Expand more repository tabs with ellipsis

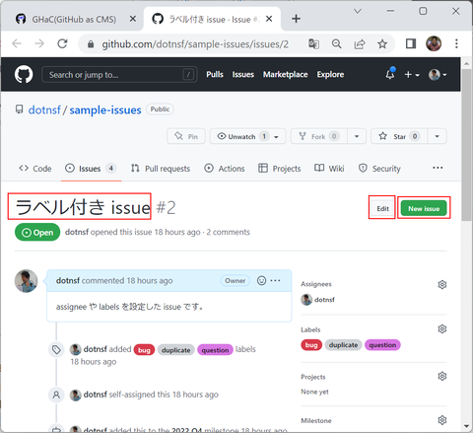point(438,168)
